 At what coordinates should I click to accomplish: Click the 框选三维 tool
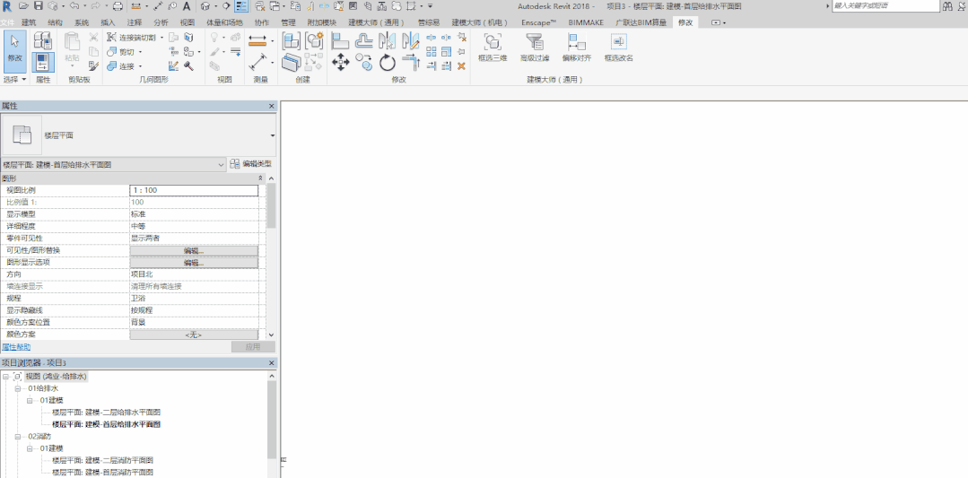tap(492, 47)
